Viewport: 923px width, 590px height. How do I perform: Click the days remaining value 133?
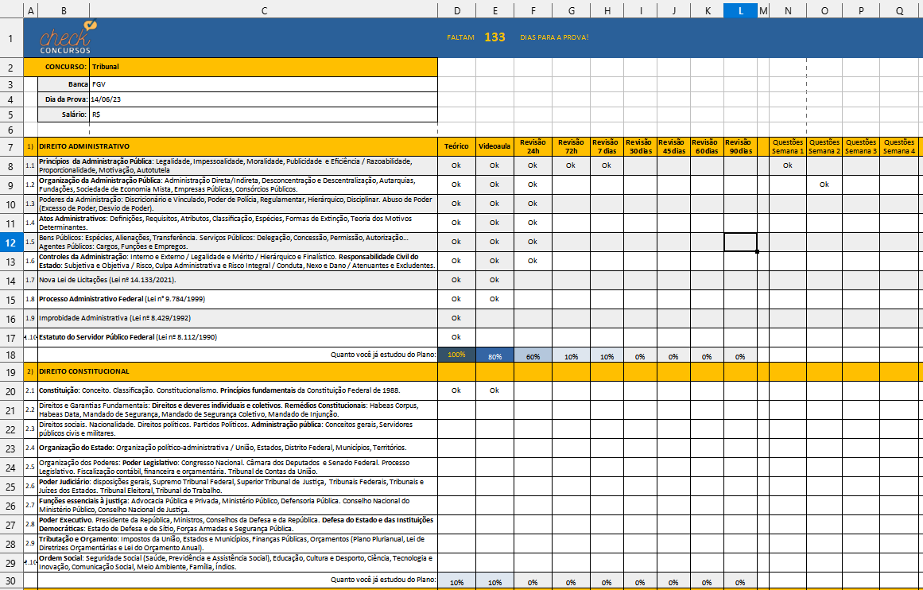tap(494, 37)
